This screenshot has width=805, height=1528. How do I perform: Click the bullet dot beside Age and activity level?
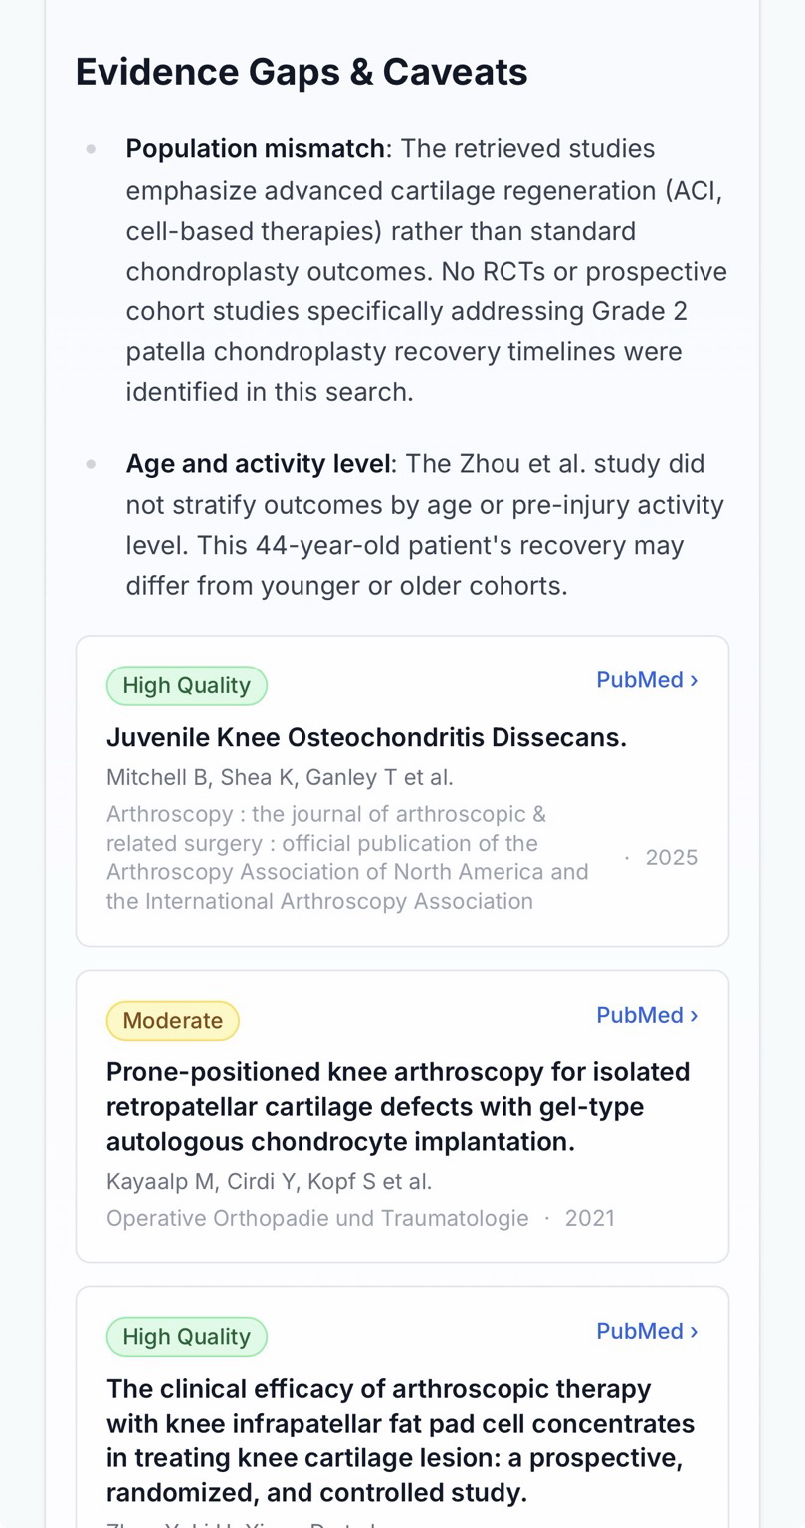92,464
